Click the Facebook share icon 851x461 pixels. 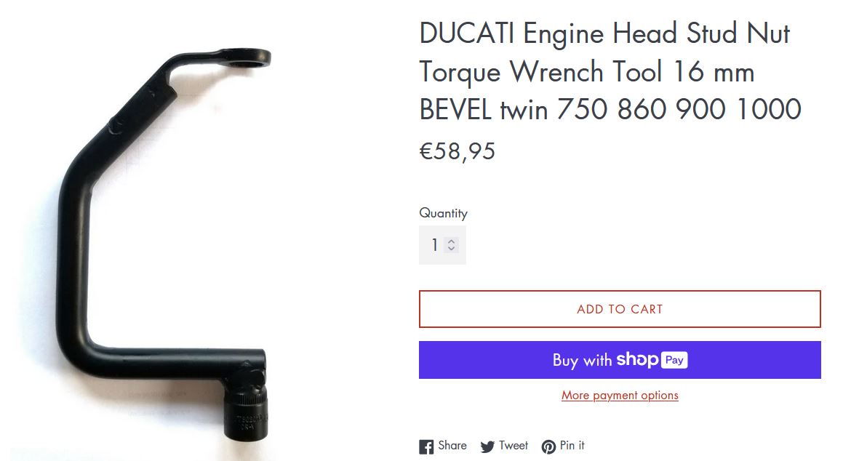click(426, 446)
